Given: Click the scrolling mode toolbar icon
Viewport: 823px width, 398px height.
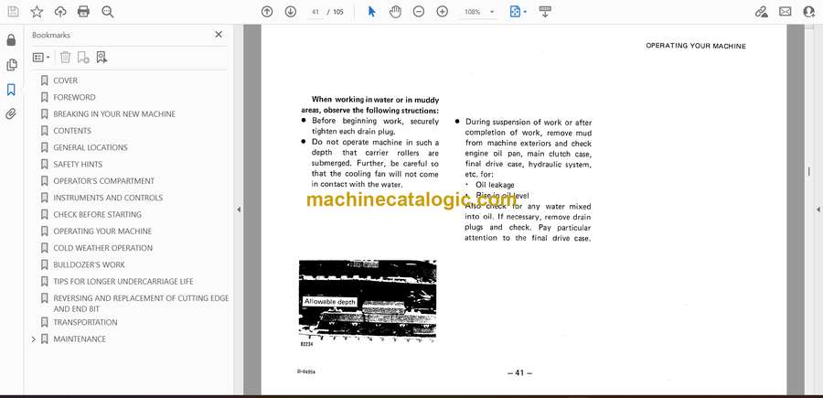Looking at the screenshot, I should coord(545,12).
